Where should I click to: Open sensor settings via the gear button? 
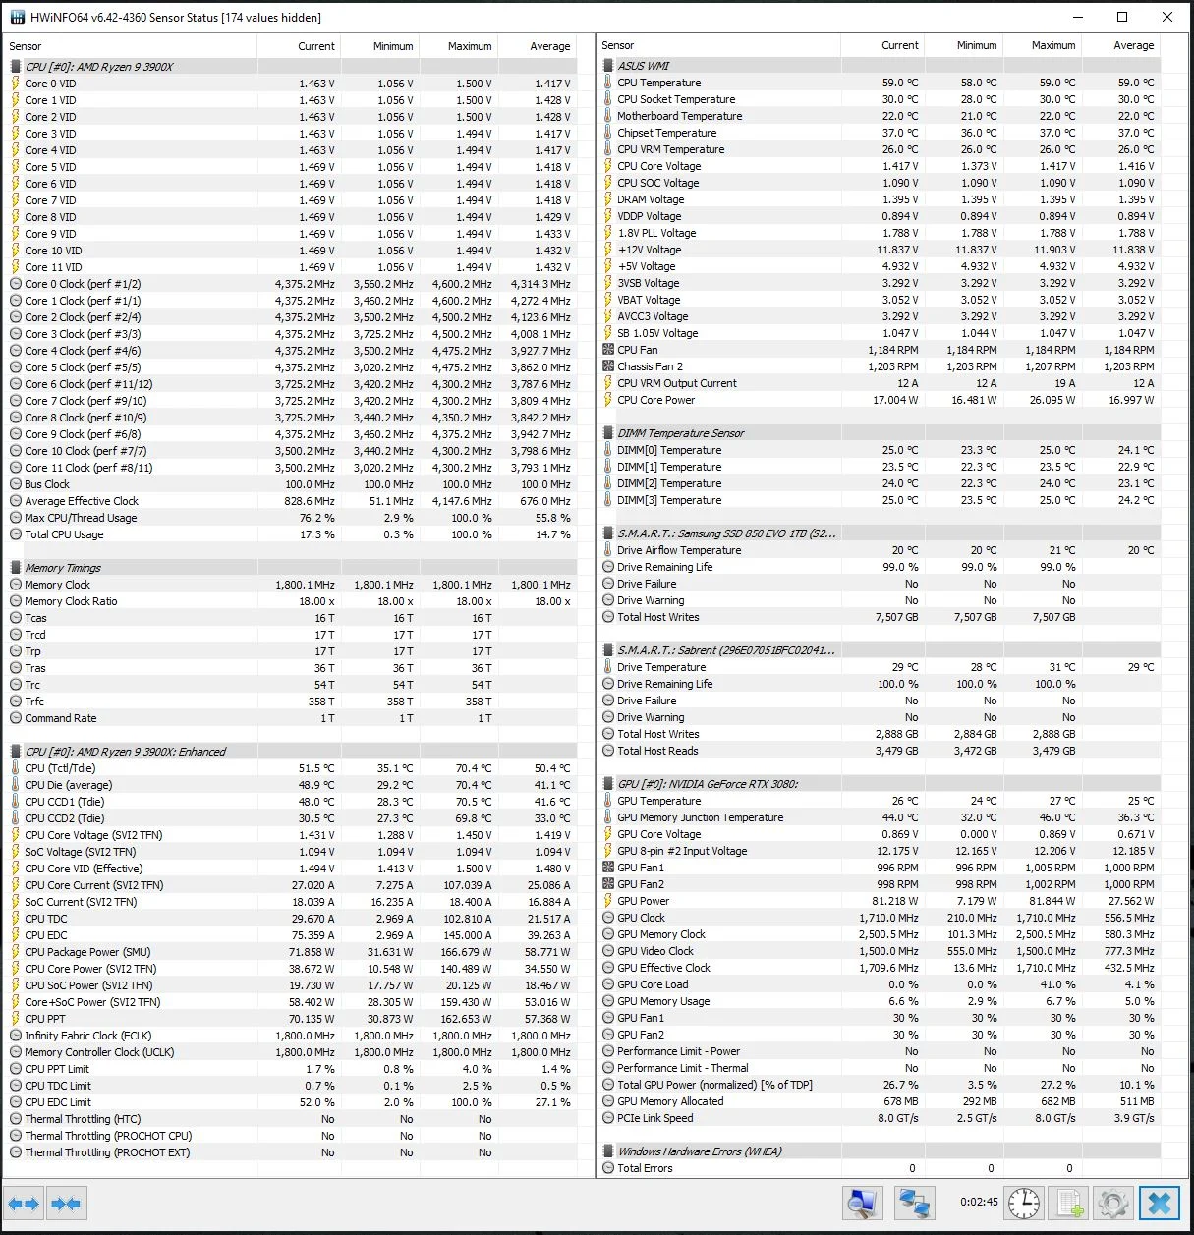tap(1113, 1204)
